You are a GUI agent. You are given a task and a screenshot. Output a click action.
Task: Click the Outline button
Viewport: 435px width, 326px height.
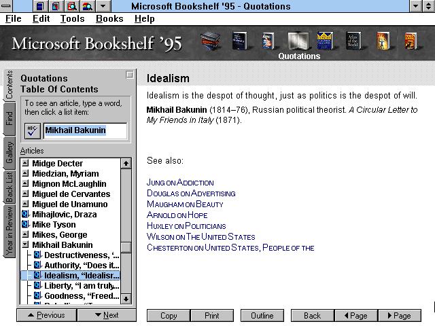262,316
